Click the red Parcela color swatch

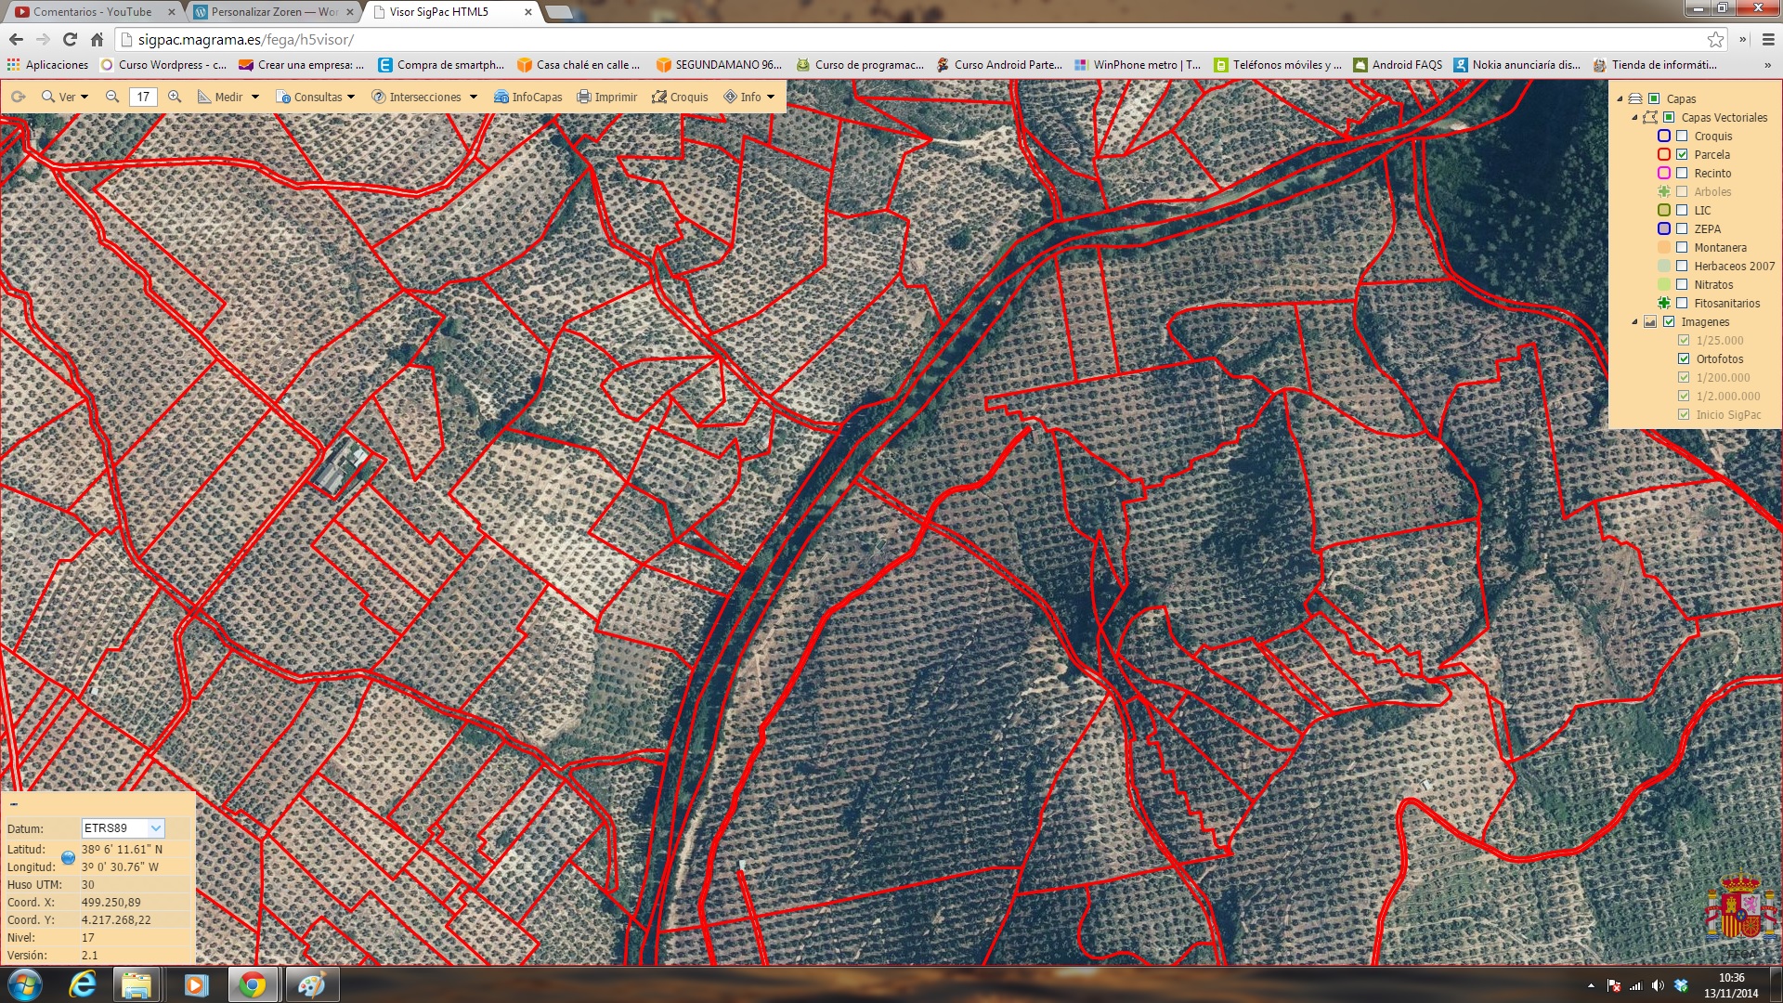(1664, 154)
